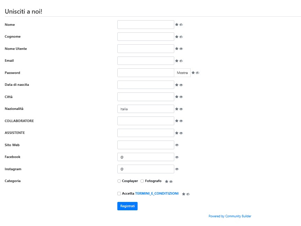Click the hidden-eye icon next to Cognome
301x226 pixels.
[181, 37]
